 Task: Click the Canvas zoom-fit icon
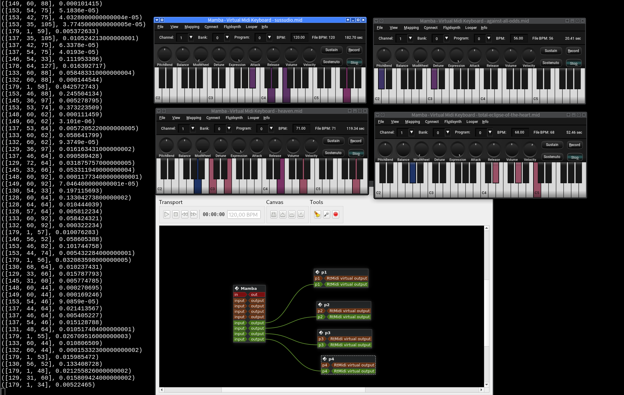click(274, 214)
